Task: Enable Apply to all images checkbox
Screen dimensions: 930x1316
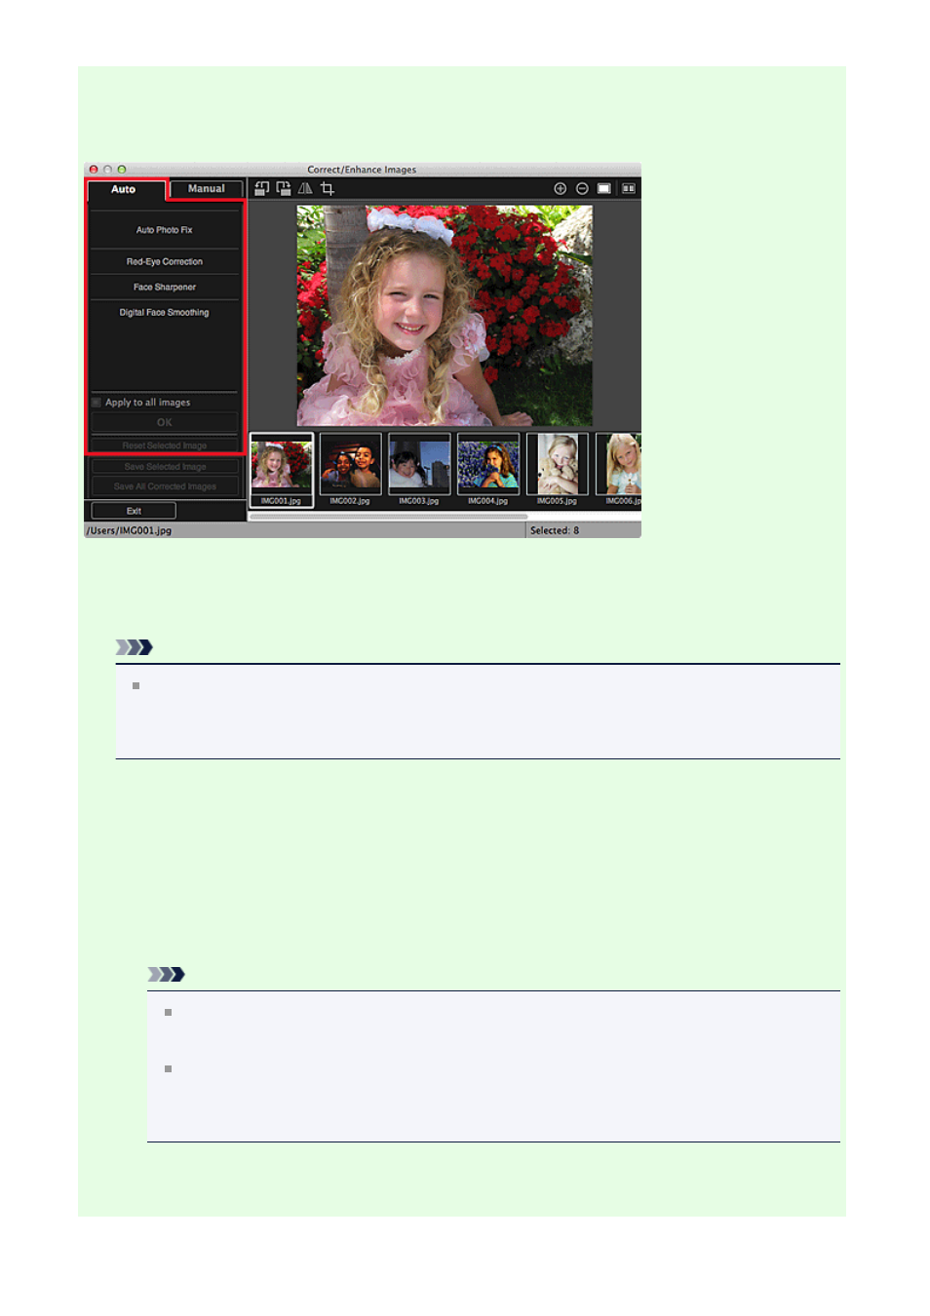Action: point(97,402)
